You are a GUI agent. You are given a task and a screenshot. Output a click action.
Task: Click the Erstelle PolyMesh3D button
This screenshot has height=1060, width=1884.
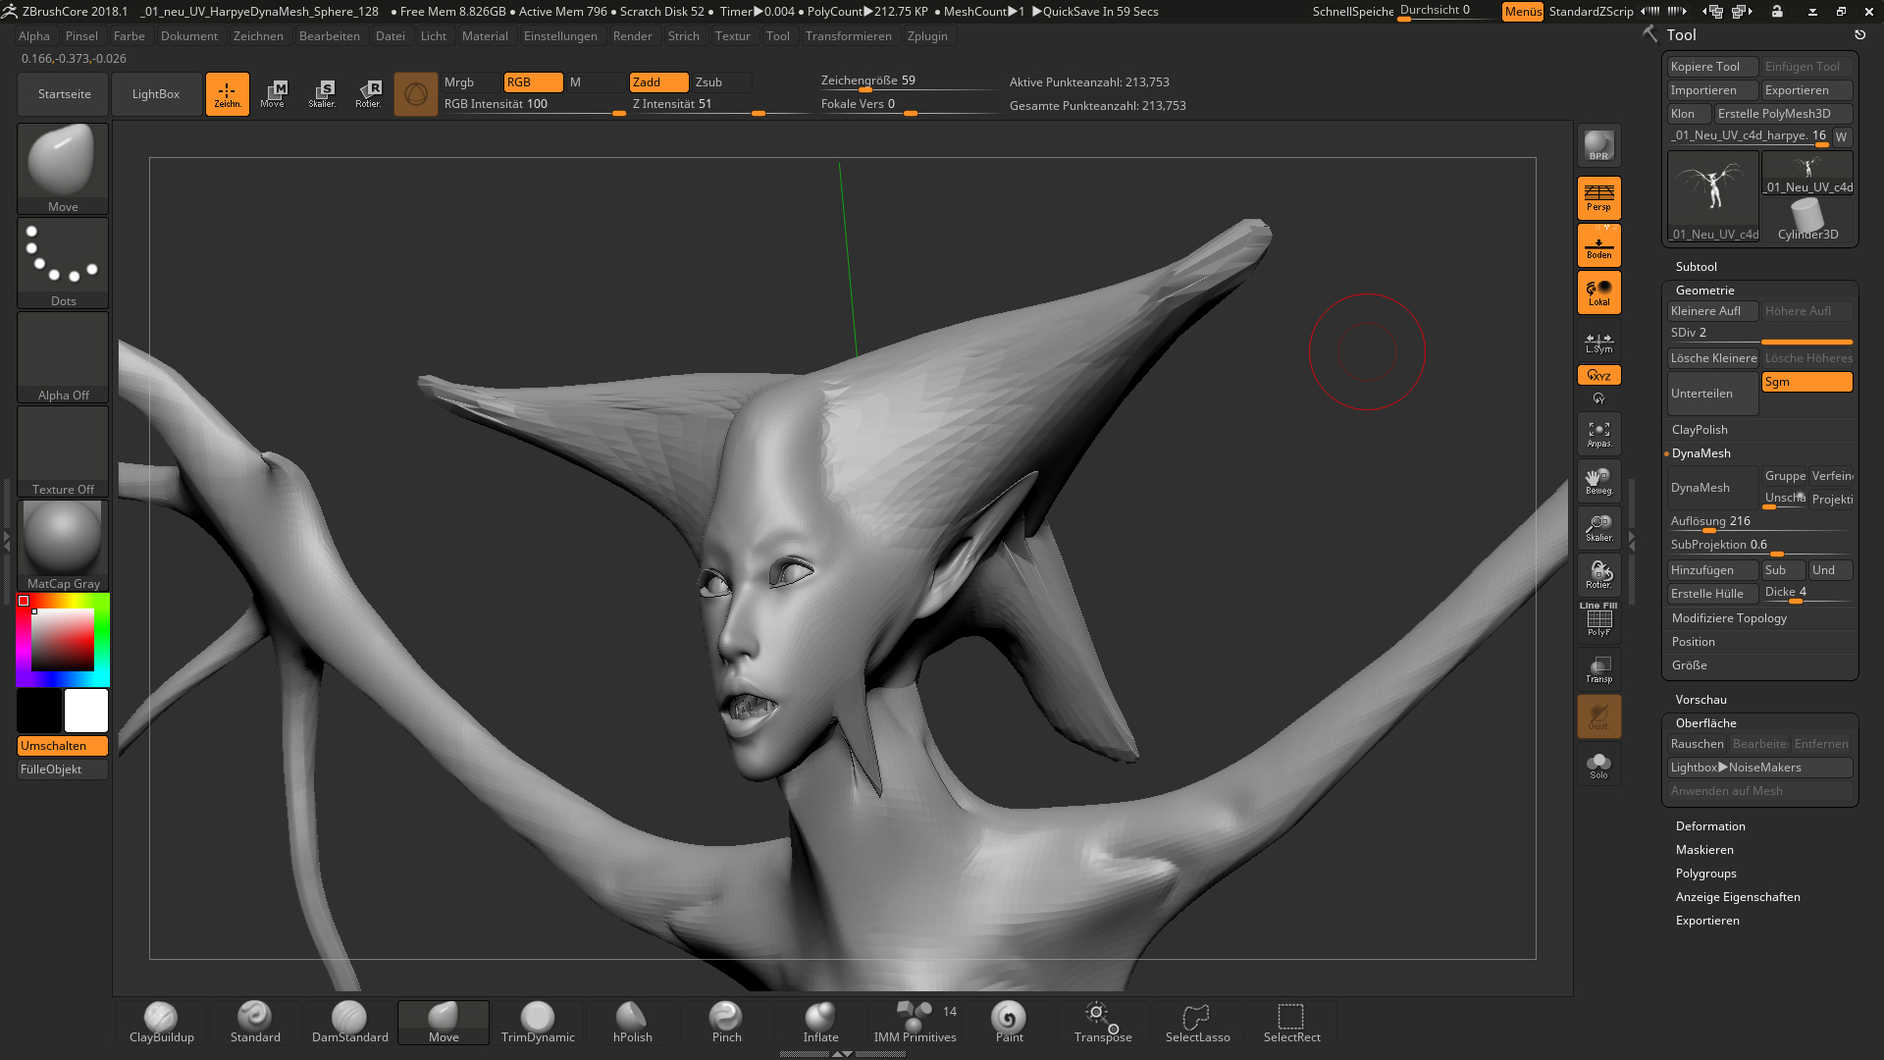point(1781,114)
